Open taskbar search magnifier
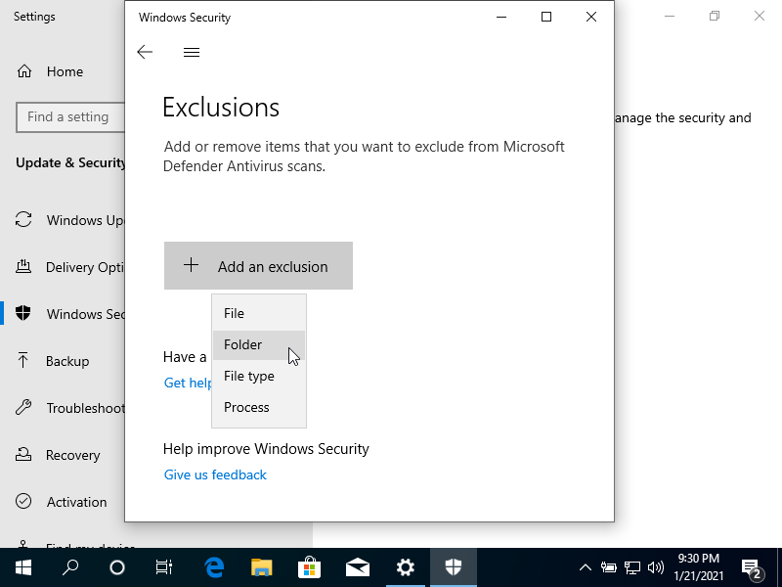This screenshot has width=782, height=587. (70, 567)
